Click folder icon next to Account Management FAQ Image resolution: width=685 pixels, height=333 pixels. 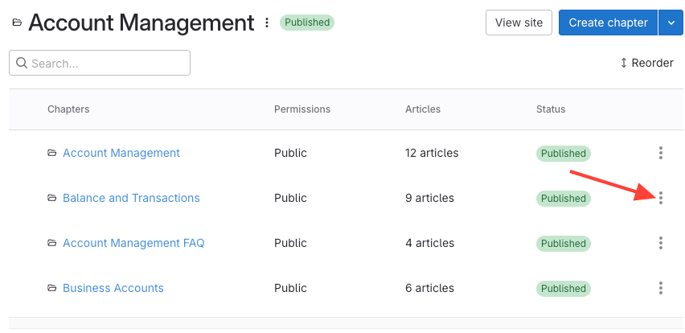52,243
